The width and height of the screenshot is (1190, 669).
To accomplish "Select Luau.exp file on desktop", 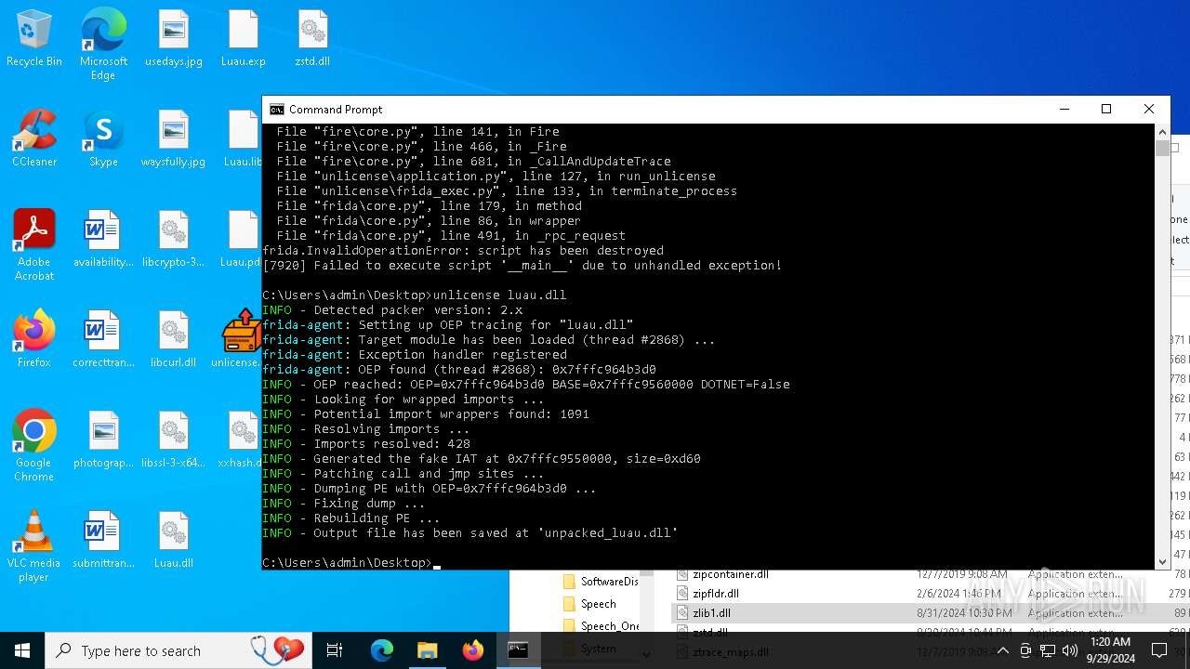I will [244, 39].
